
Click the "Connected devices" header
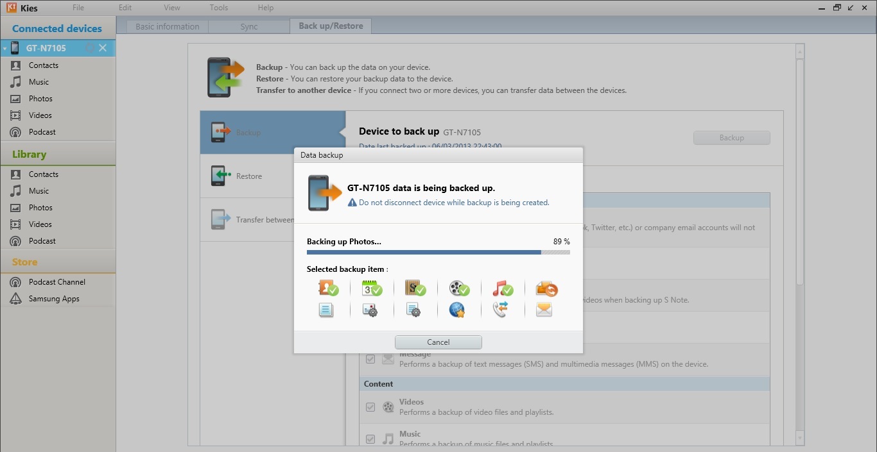point(57,29)
